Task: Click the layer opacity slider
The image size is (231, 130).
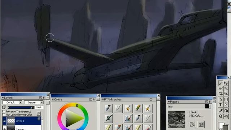Action: (21, 108)
